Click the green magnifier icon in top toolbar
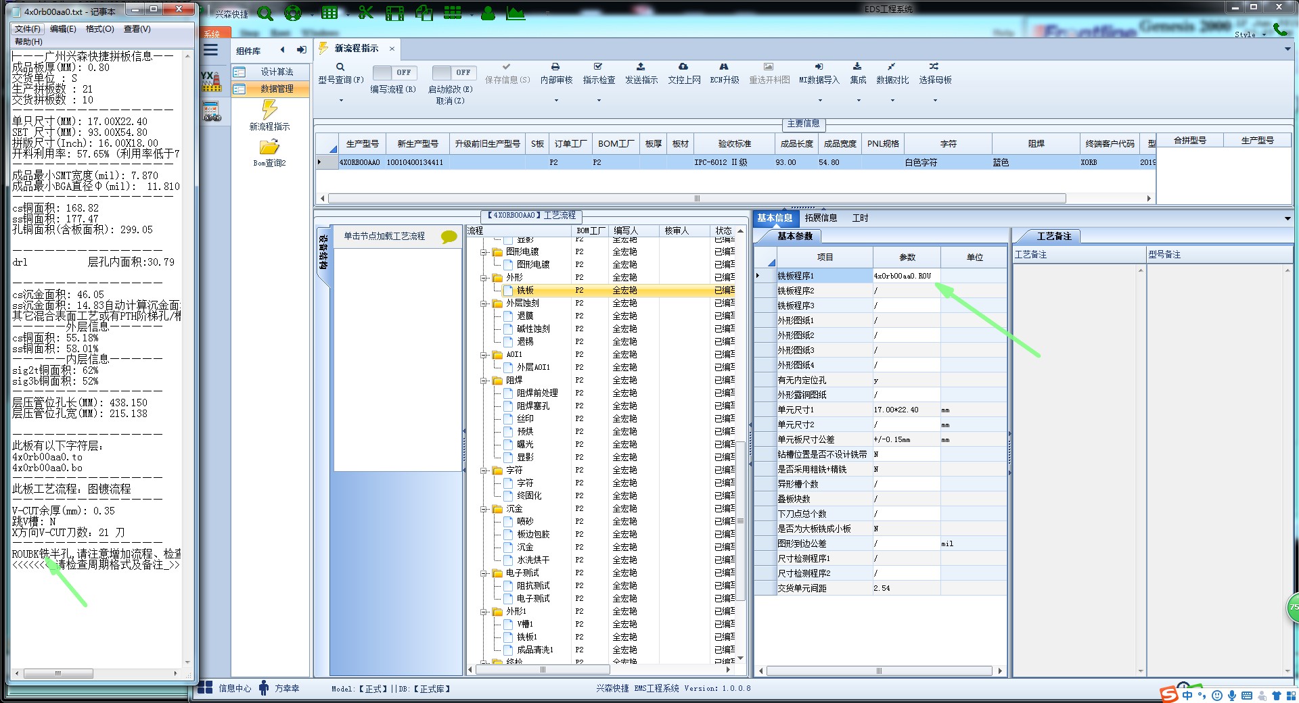 tap(265, 13)
